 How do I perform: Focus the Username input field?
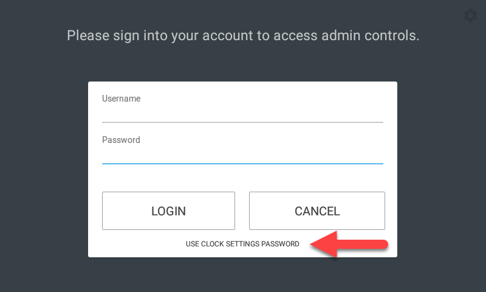pos(242,113)
